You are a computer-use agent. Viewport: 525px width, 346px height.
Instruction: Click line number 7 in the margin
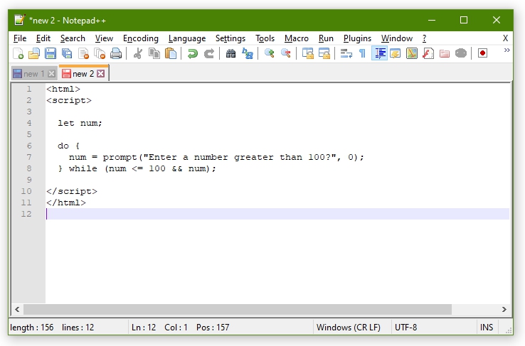(29, 157)
